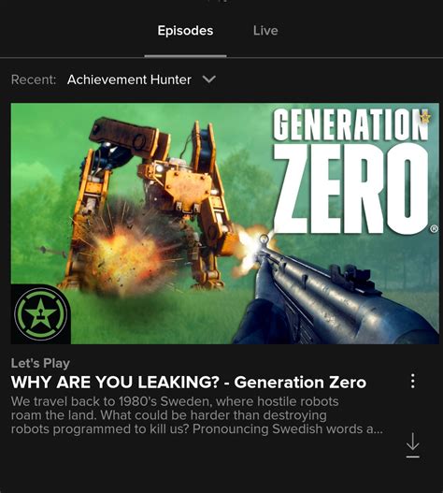Switch to the Live tab
The width and height of the screenshot is (443, 493).
[265, 31]
